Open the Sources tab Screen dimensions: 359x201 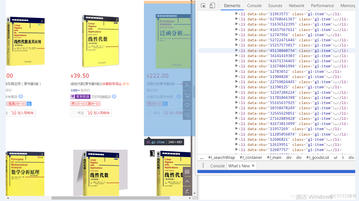tap(275, 6)
